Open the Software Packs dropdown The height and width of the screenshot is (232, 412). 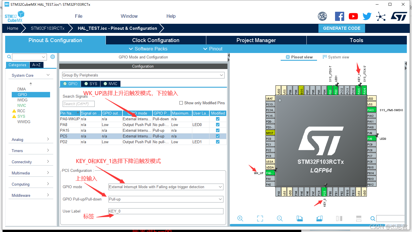coord(148,49)
